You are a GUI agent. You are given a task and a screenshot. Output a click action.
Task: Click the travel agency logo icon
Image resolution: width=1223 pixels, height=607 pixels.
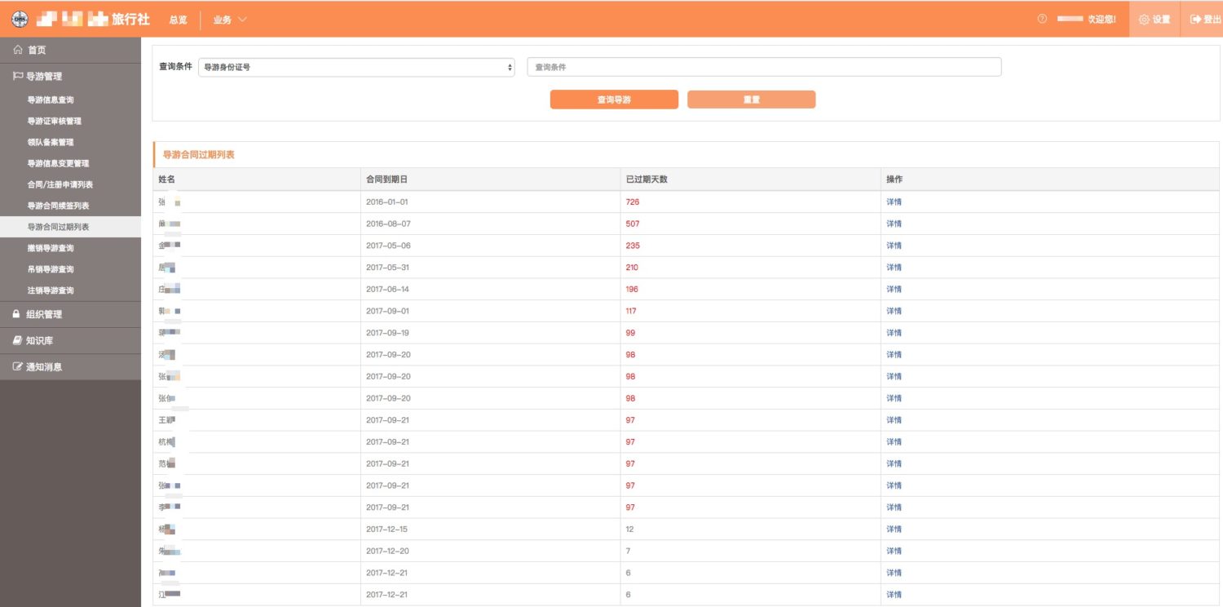(x=20, y=19)
